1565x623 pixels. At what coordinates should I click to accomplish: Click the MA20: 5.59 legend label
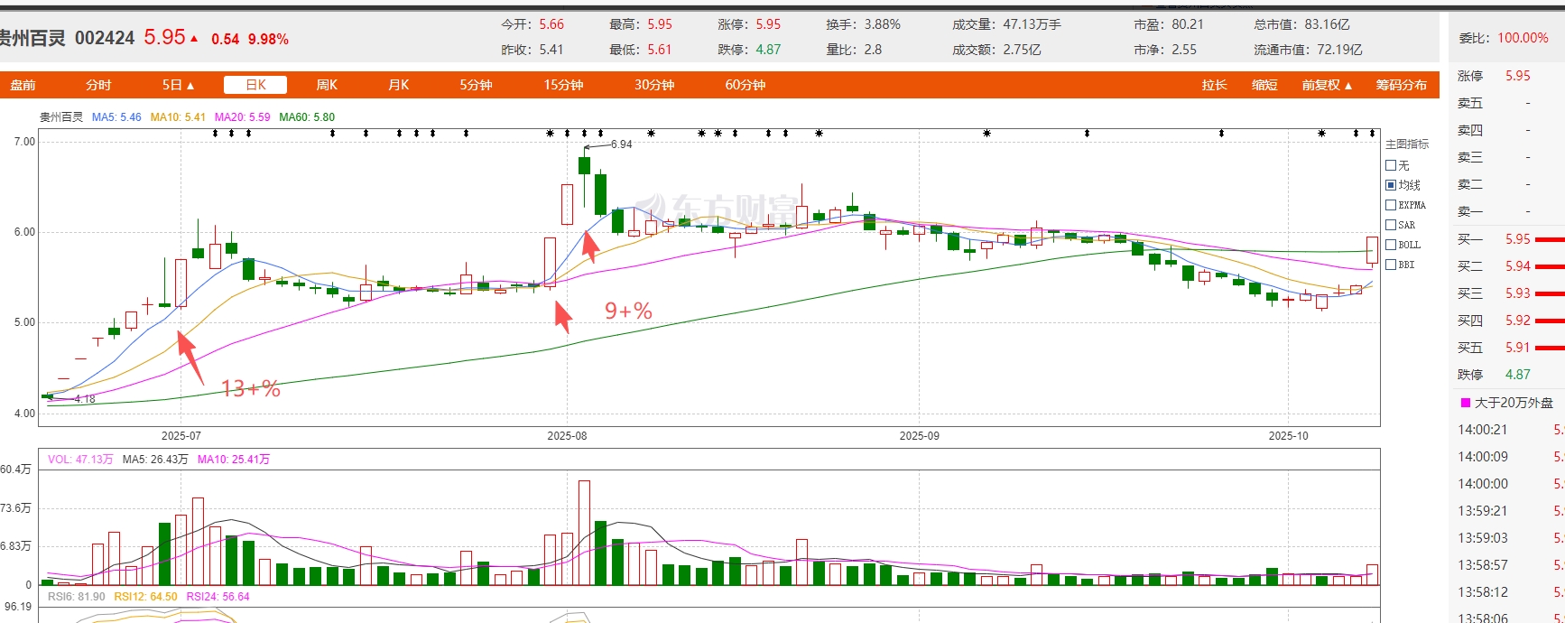click(x=242, y=117)
